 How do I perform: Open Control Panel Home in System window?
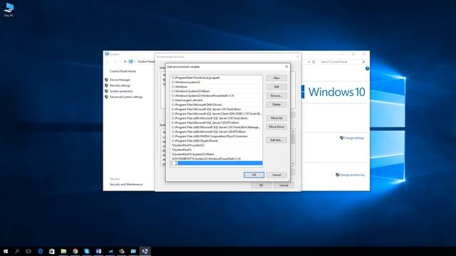[123, 71]
